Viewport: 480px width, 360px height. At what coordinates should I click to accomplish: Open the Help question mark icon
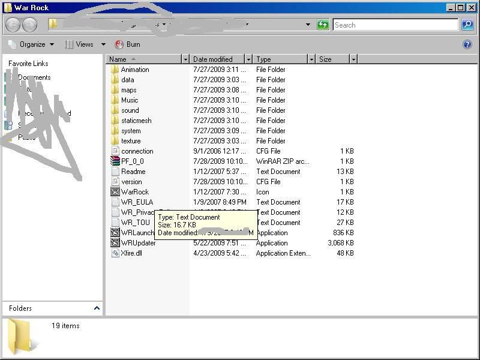pyautogui.click(x=467, y=44)
